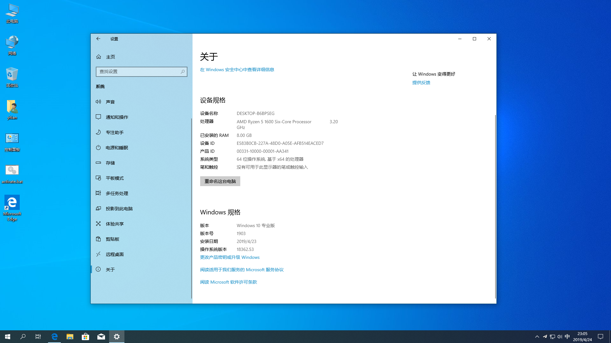Click the sidebar vertical scrollbar
This screenshot has width=611, height=343.
(192, 208)
